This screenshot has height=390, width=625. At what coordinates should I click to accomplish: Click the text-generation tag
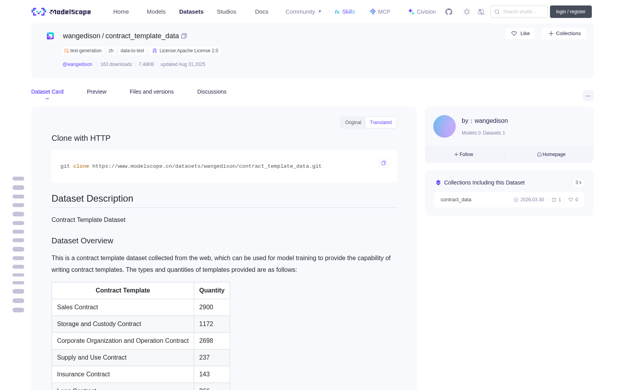83,51
